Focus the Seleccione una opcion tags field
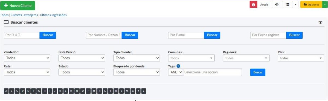The height and width of the screenshot is (101, 328). tap(213, 72)
